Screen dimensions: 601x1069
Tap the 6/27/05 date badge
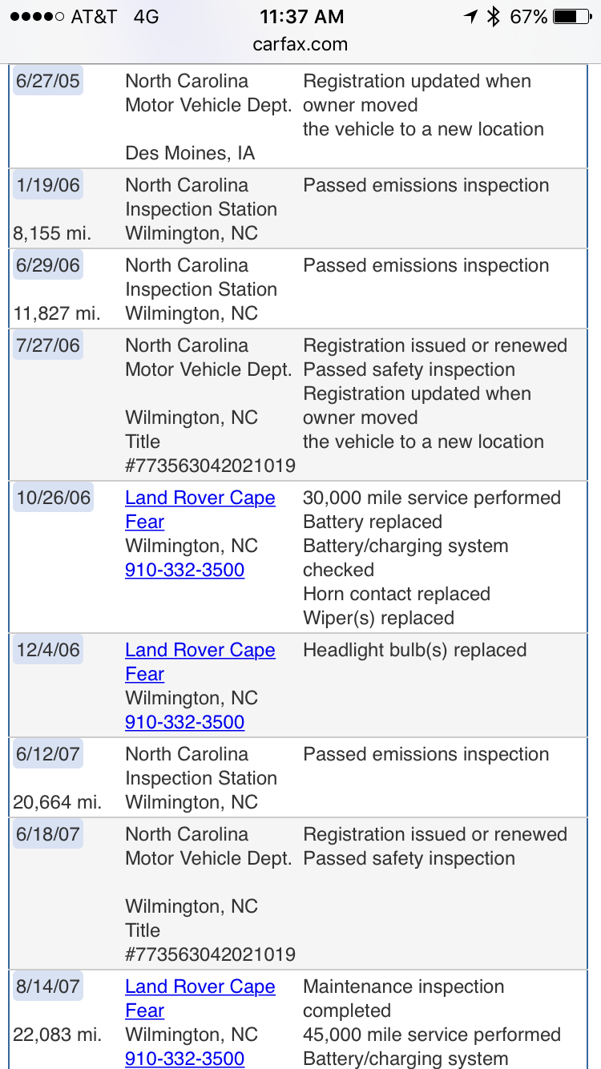coord(47,81)
